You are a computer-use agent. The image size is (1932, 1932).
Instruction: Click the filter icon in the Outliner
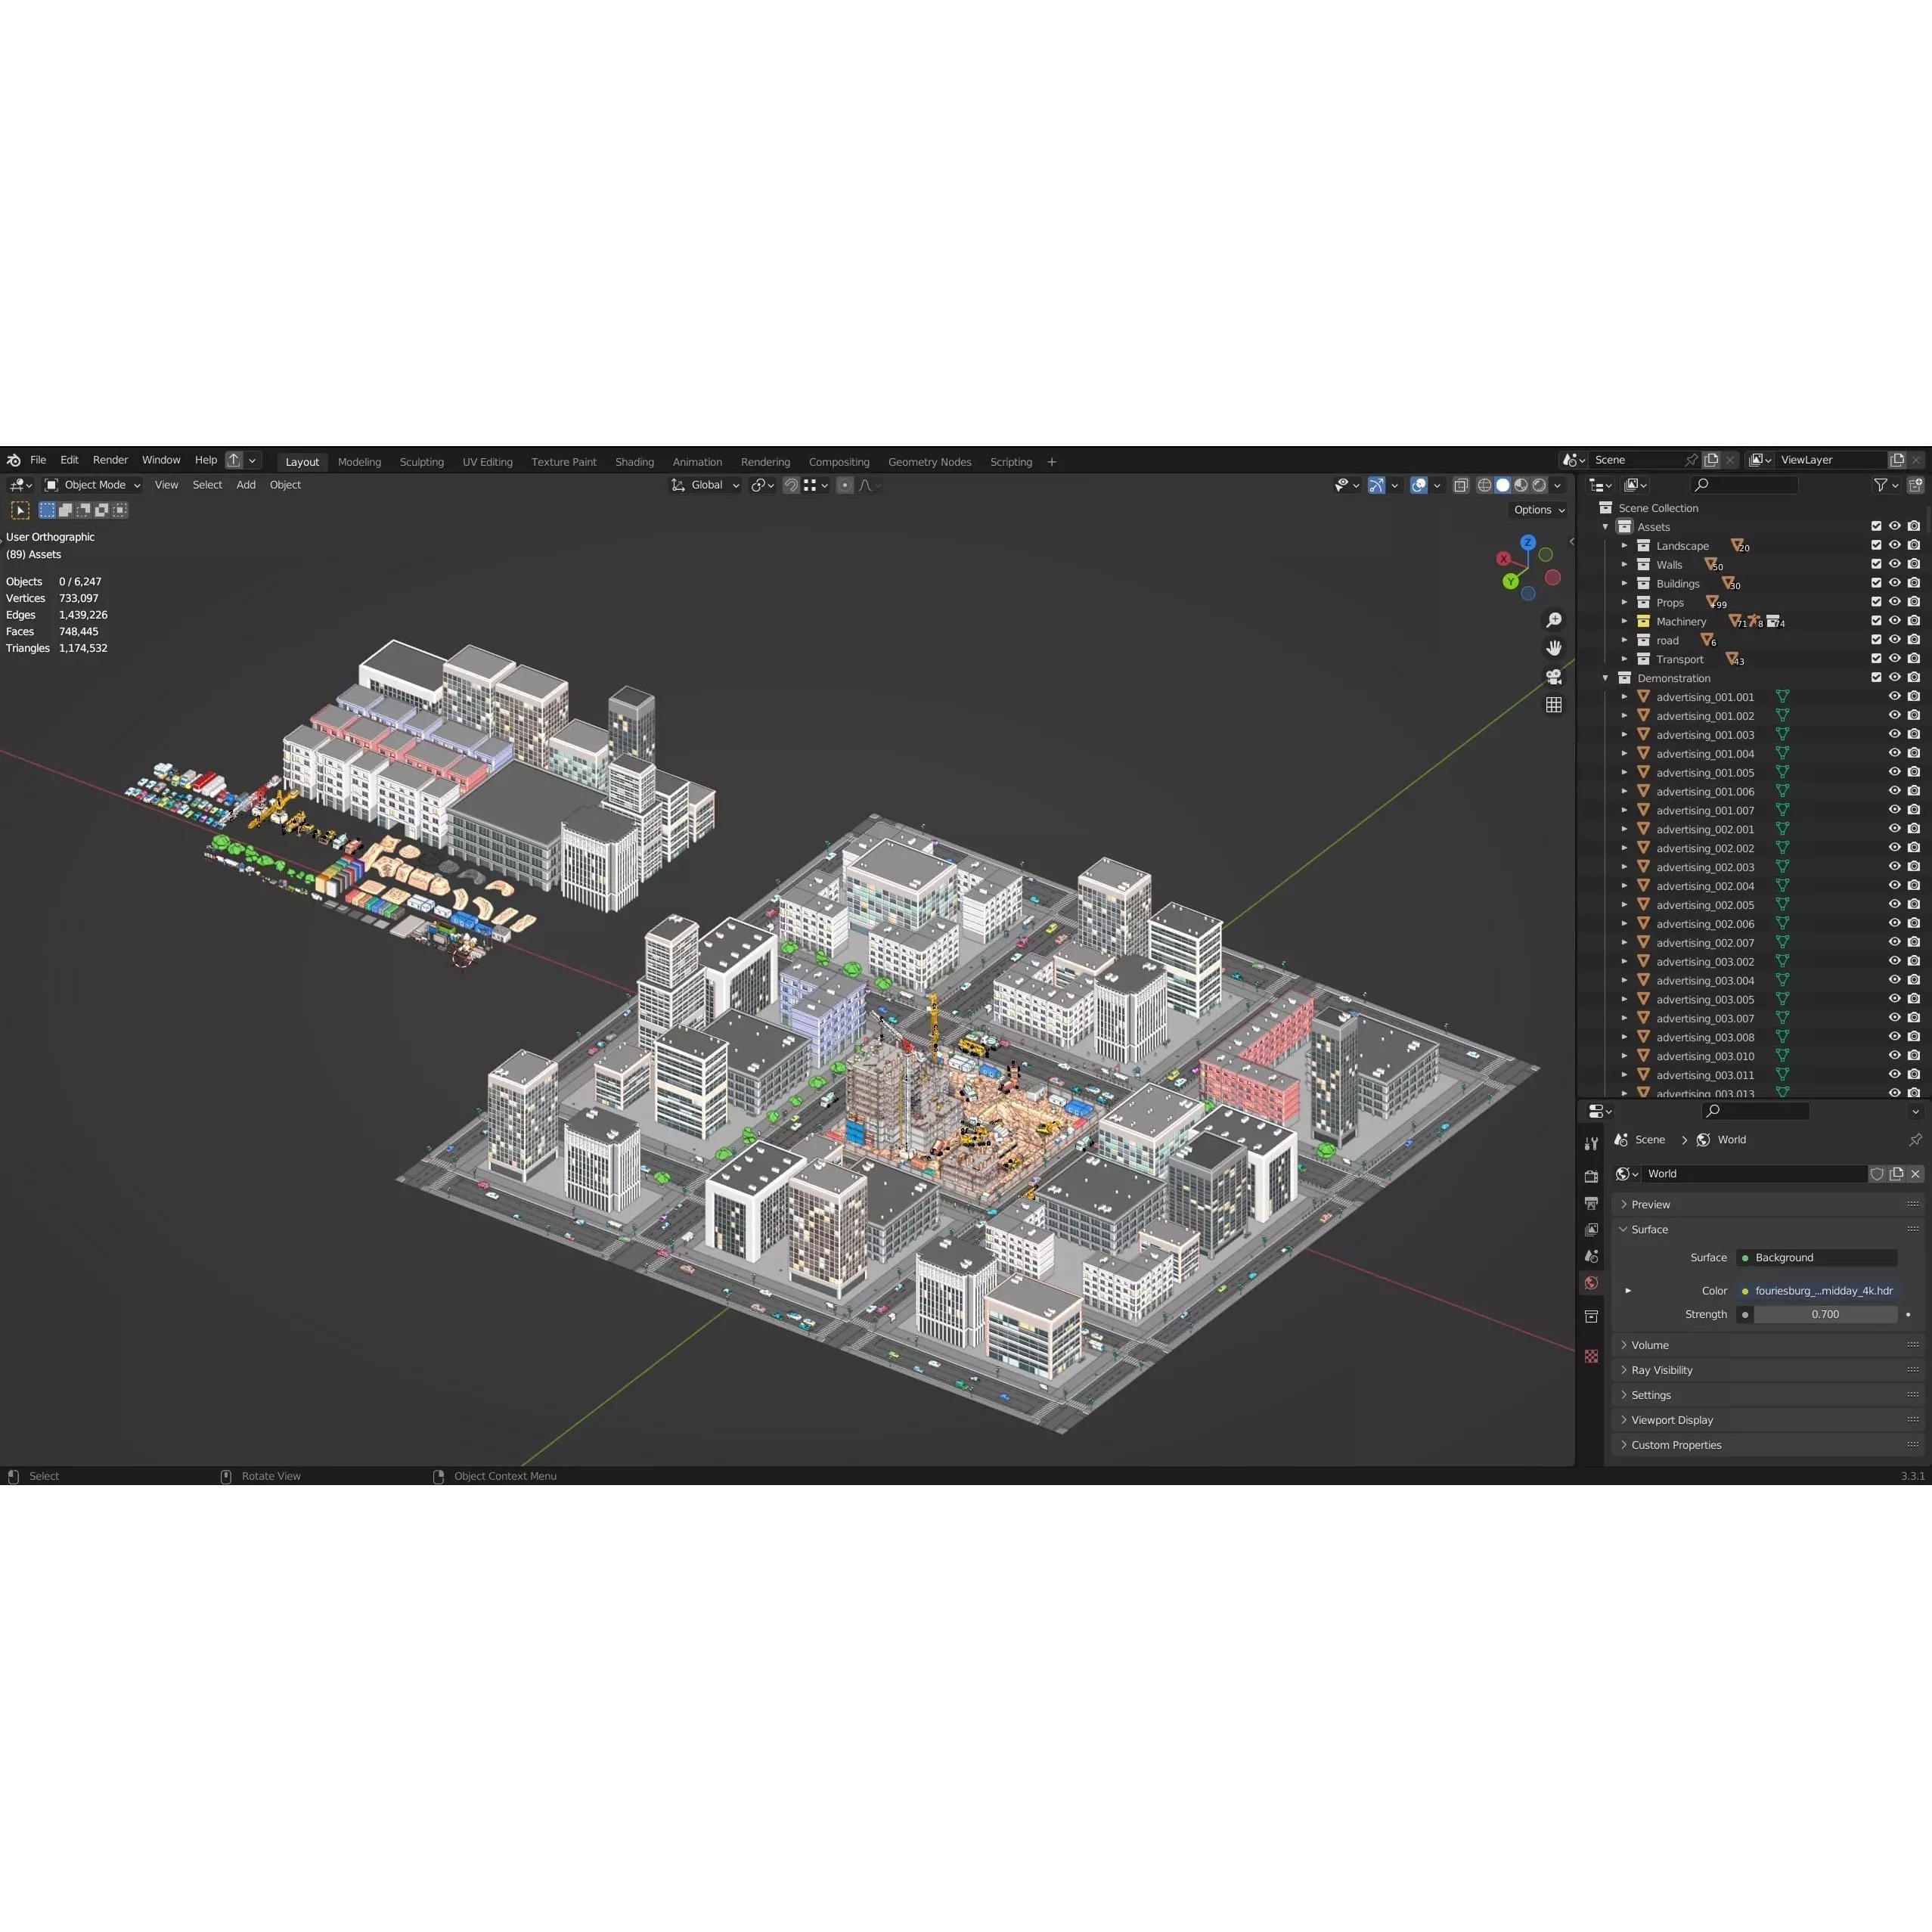point(1881,484)
